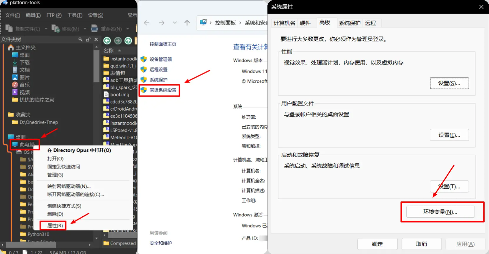The width and height of the screenshot is (489, 254).
Task: Click the folder tree search magnifier icon
Action: click(x=80, y=39)
